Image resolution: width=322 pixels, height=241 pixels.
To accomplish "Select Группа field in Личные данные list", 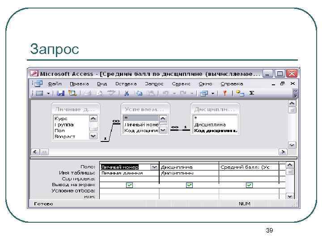I will tap(71, 125).
